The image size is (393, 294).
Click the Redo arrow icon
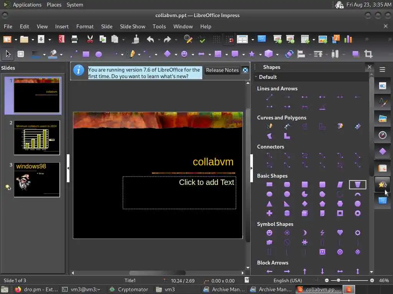pyautogui.click(x=167, y=39)
